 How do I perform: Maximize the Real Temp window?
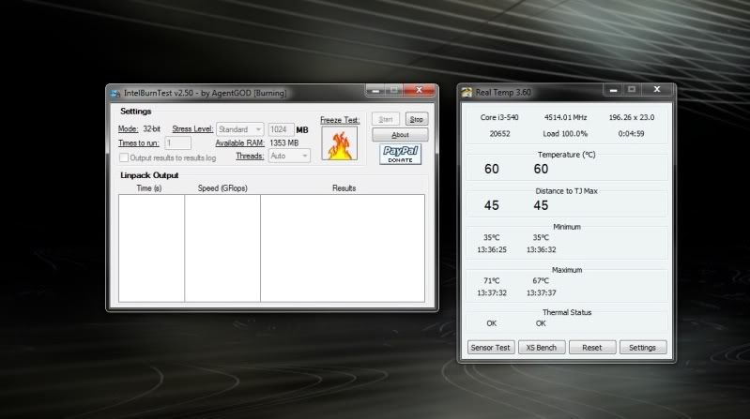pyautogui.click(x=631, y=90)
